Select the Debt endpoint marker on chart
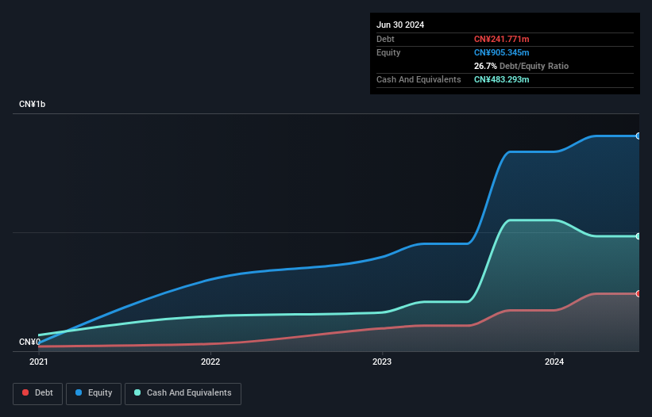 (638, 294)
